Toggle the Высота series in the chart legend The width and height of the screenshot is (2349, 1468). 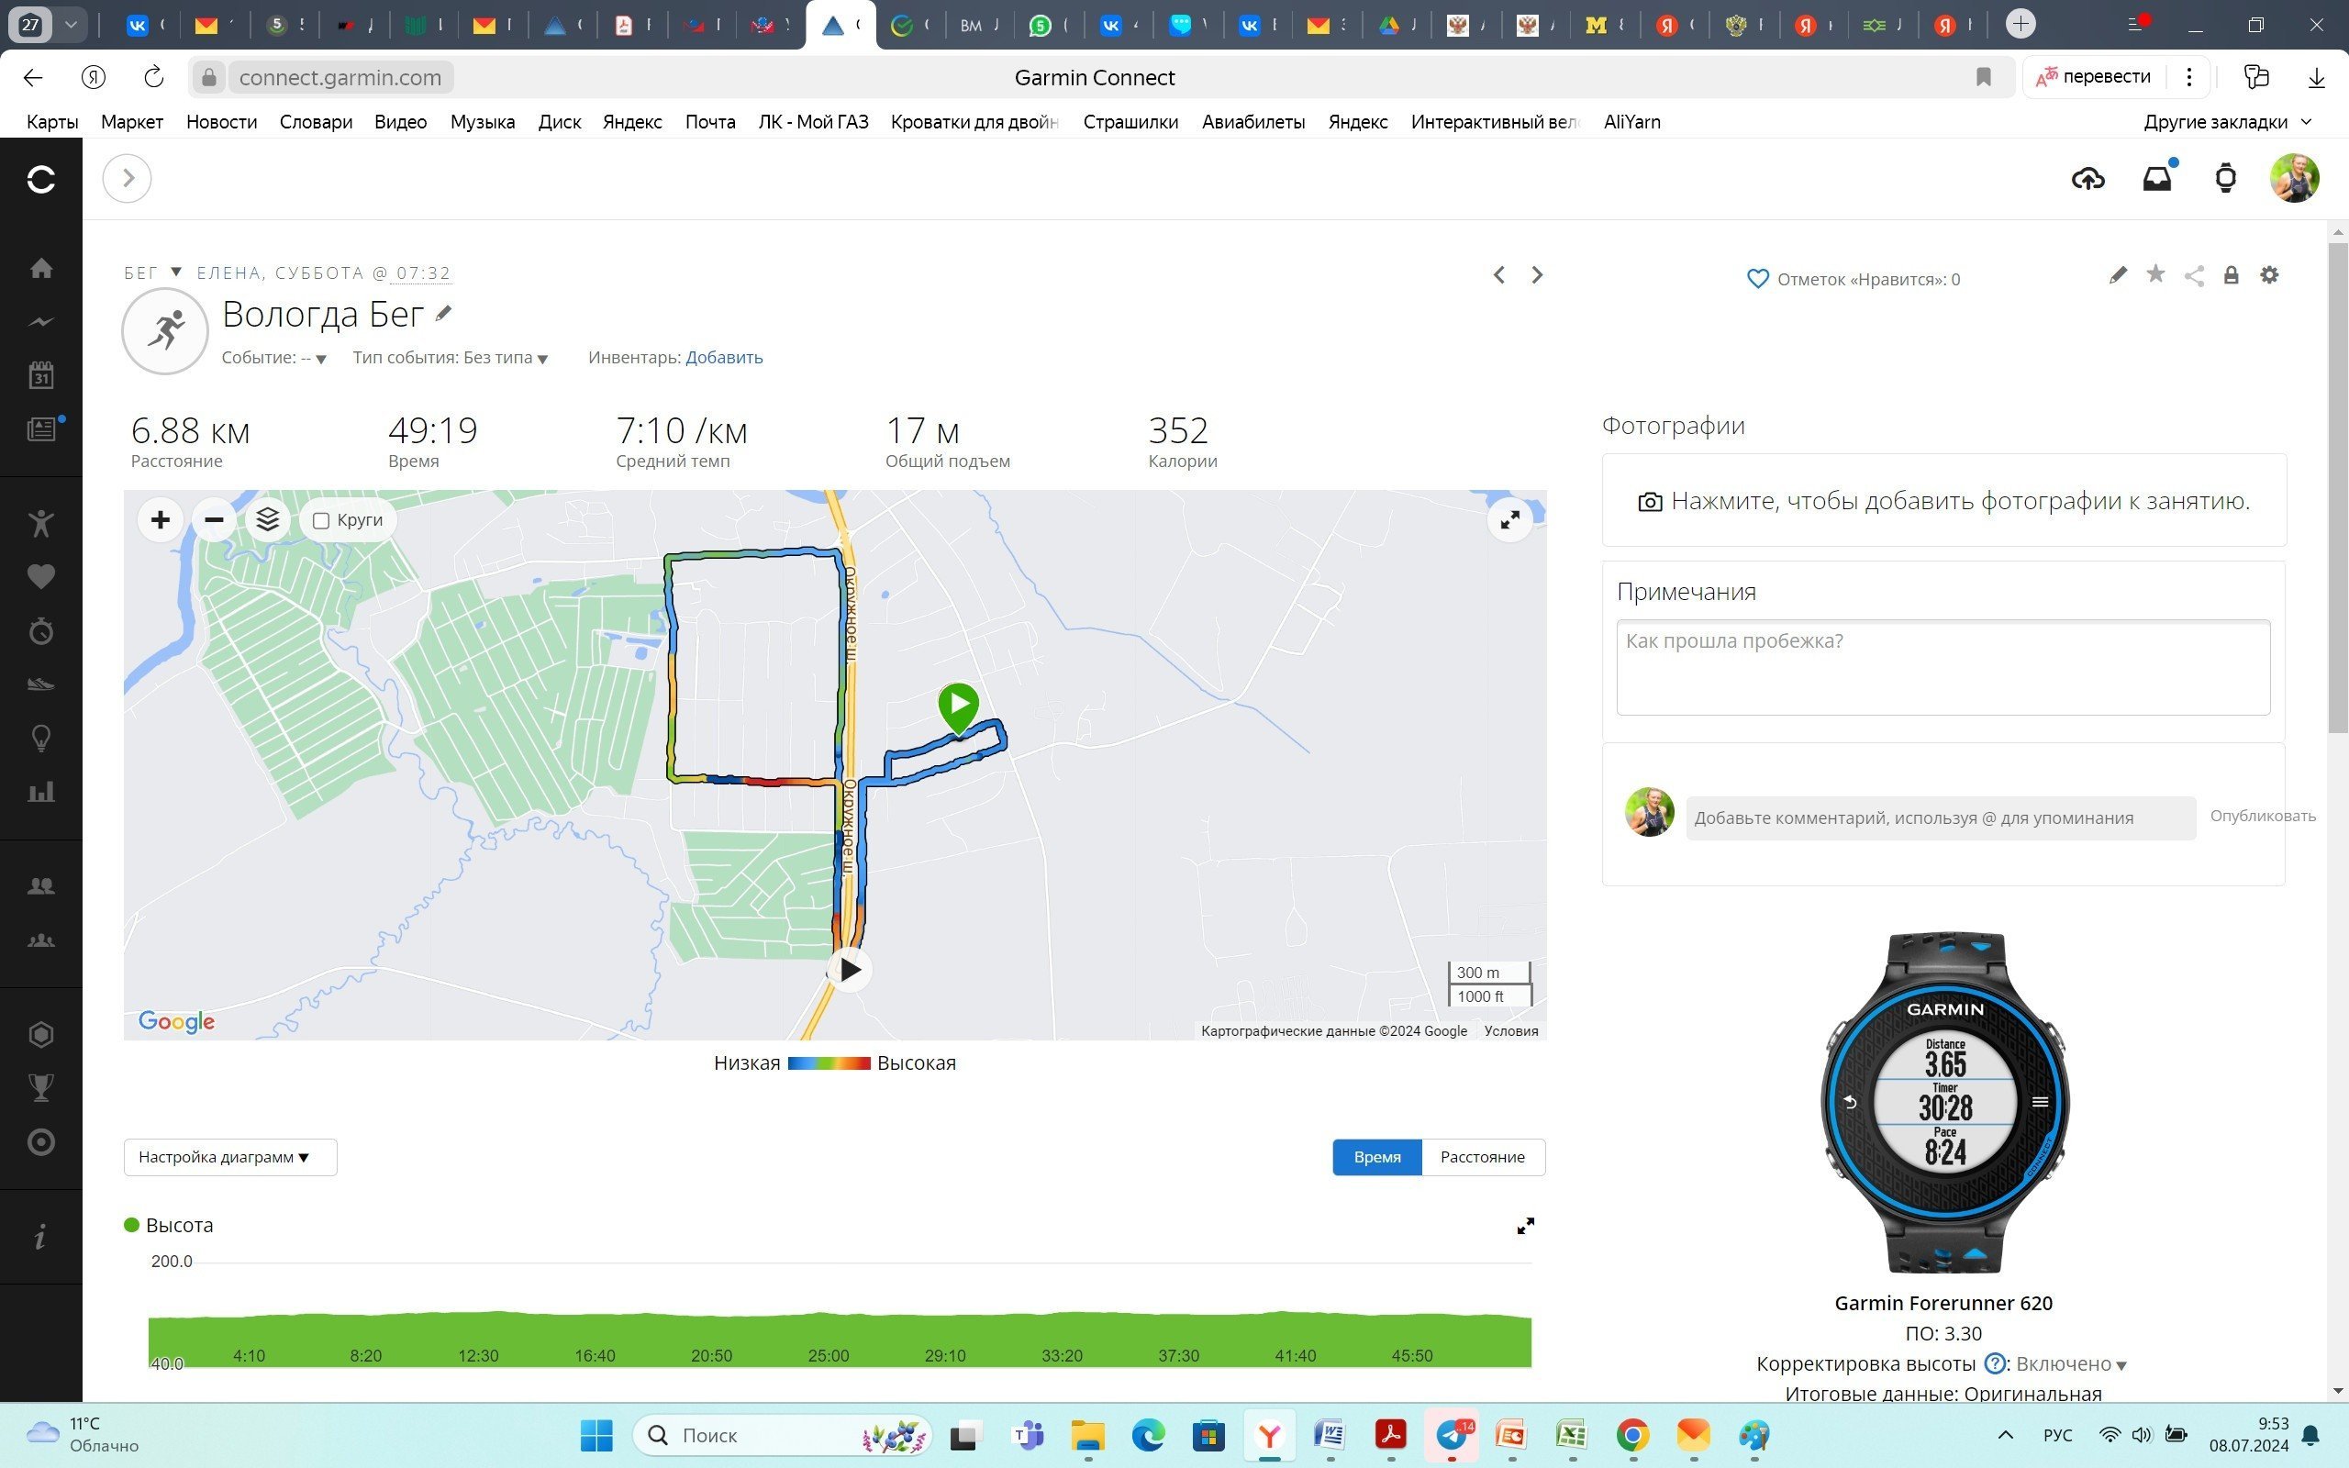coord(169,1225)
